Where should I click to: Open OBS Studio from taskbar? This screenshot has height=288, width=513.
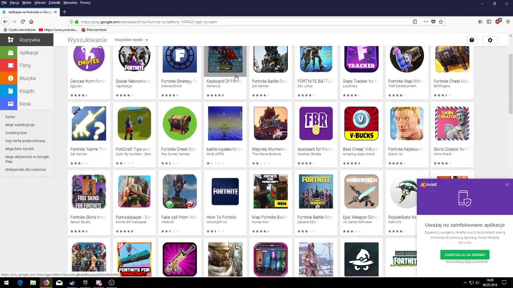click(112, 283)
